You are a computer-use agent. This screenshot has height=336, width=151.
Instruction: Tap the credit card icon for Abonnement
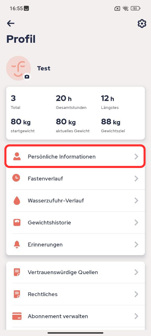[17, 316]
